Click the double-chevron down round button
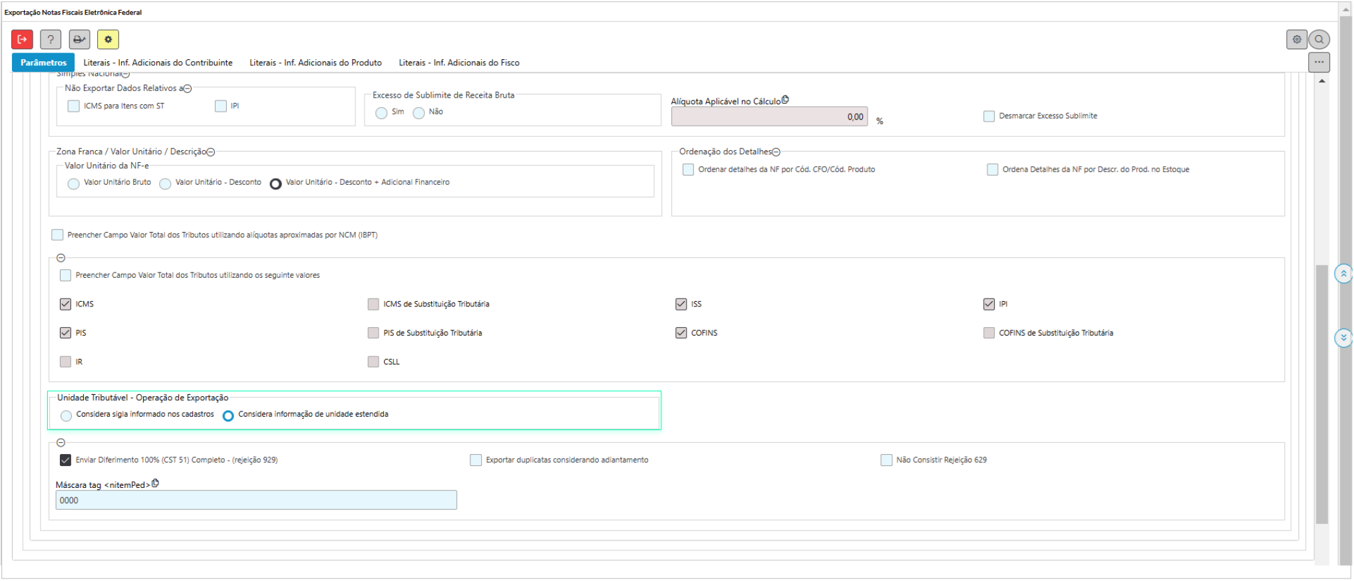1354x581 pixels. [1343, 338]
